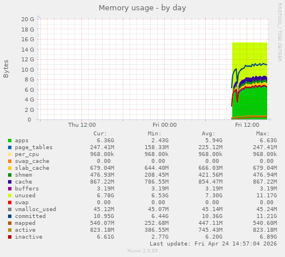Click the 'Avg:' column header

pos(208,134)
